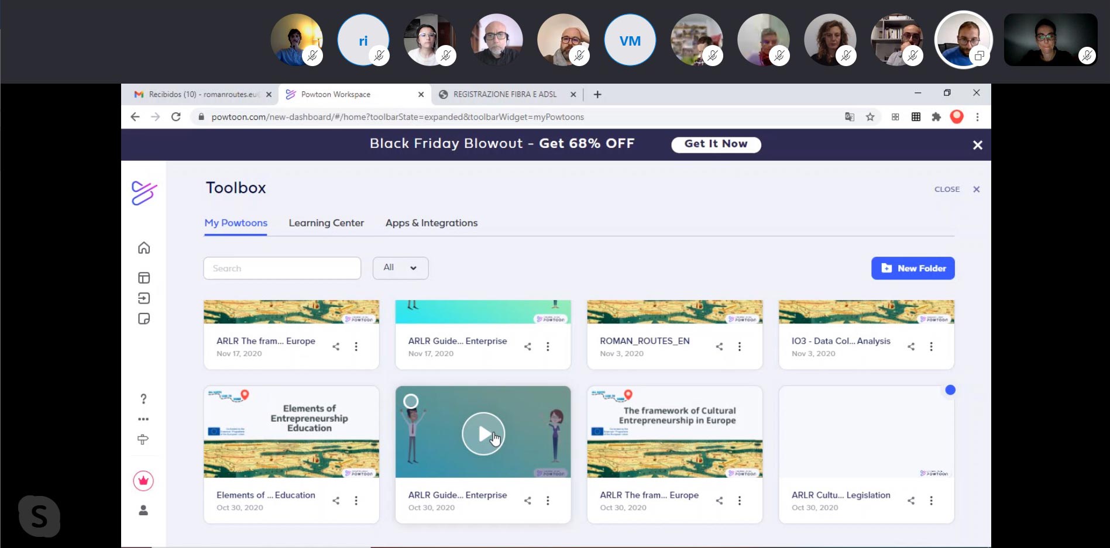Share the ARLR Cultu... Legislation powtoon
The image size is (1110, 548).
(911, 501)
